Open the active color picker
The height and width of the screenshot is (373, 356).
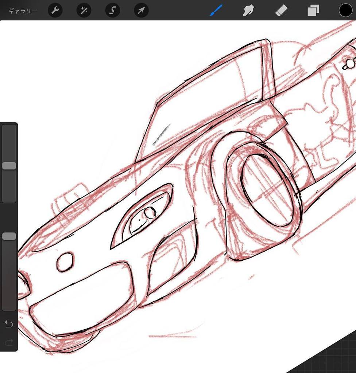(x=345, y=10)
